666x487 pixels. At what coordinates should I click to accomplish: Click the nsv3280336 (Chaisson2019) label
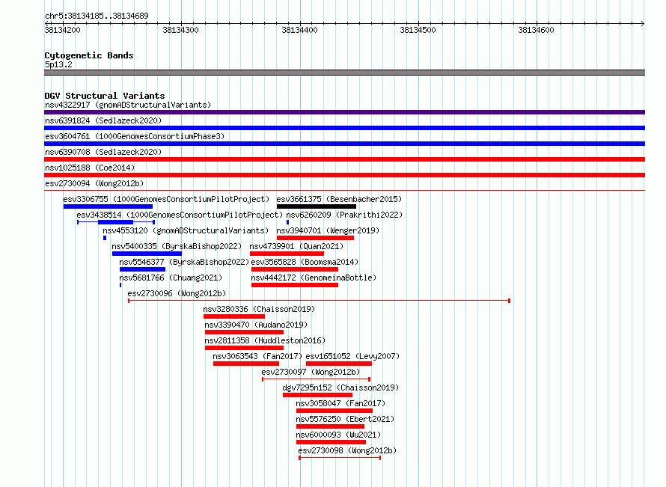click(x=259, y=309)
